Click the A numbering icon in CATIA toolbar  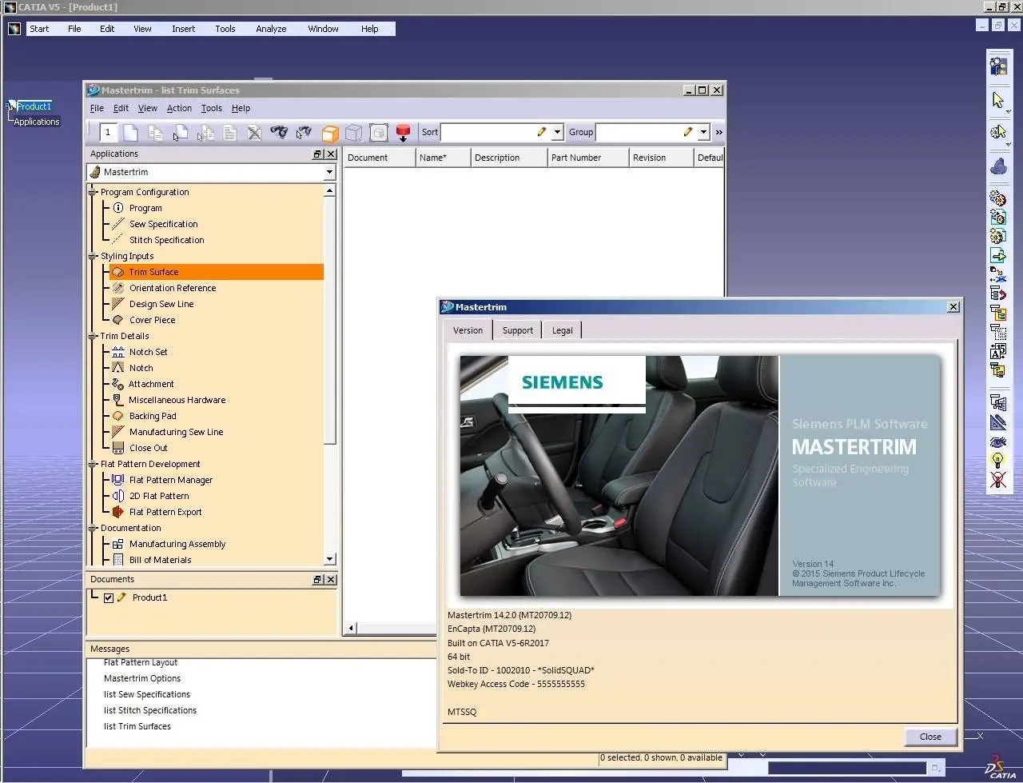click(x=998, y=351)
